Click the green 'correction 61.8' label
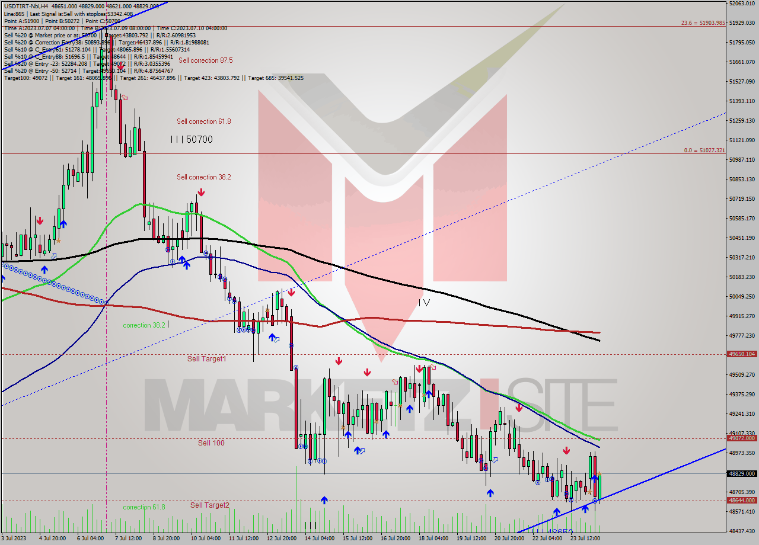The image size is (759, 545). coord(143,507)
